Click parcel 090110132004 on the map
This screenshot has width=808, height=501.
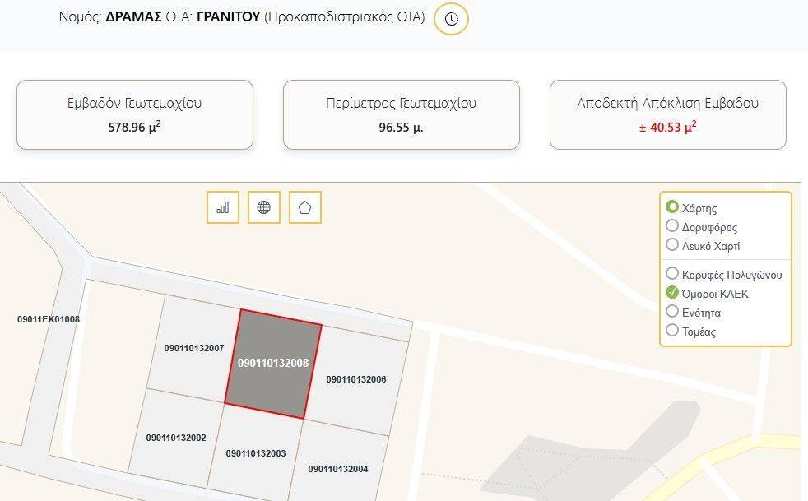coord(338,469)
